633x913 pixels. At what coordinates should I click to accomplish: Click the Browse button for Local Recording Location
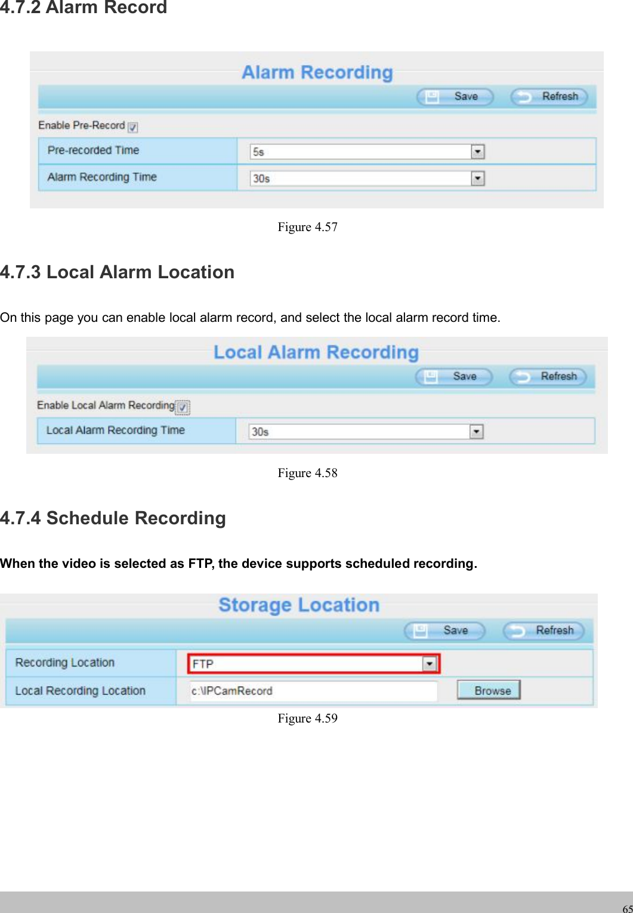488,690
